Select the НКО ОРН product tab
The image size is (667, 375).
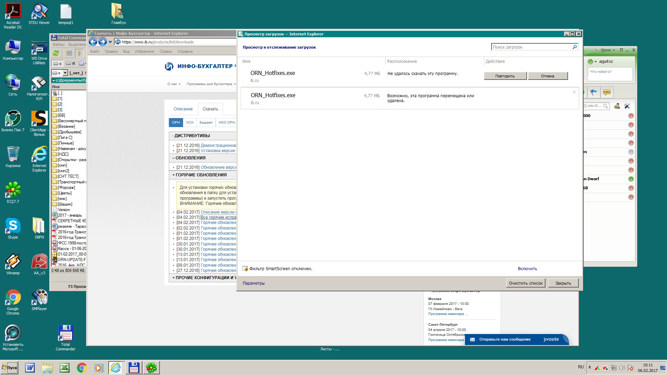tap(227, 123)
